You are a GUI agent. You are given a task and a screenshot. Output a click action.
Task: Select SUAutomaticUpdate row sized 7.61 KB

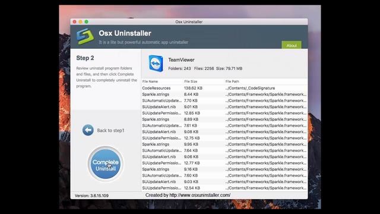click(x=224, y=125)
